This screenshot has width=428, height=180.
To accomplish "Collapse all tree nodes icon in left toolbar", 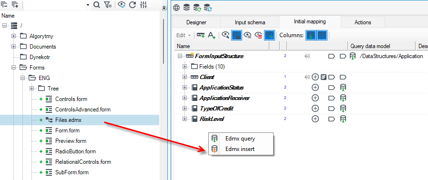I will pyautogui.click(x=4, y=5).
